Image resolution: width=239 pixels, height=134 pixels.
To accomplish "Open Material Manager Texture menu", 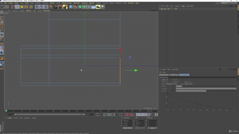I will (34, 118).
